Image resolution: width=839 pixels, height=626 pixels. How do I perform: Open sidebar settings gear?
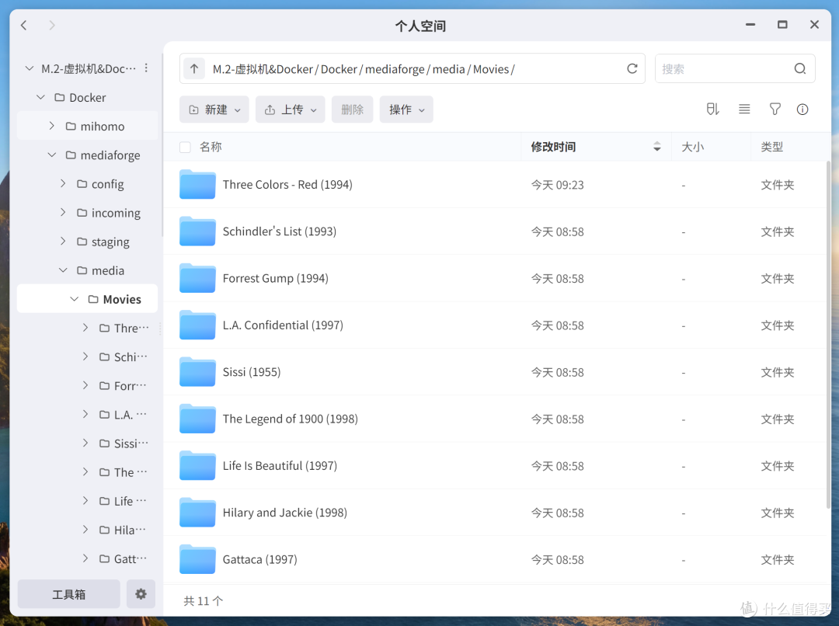tap(141, 594)
